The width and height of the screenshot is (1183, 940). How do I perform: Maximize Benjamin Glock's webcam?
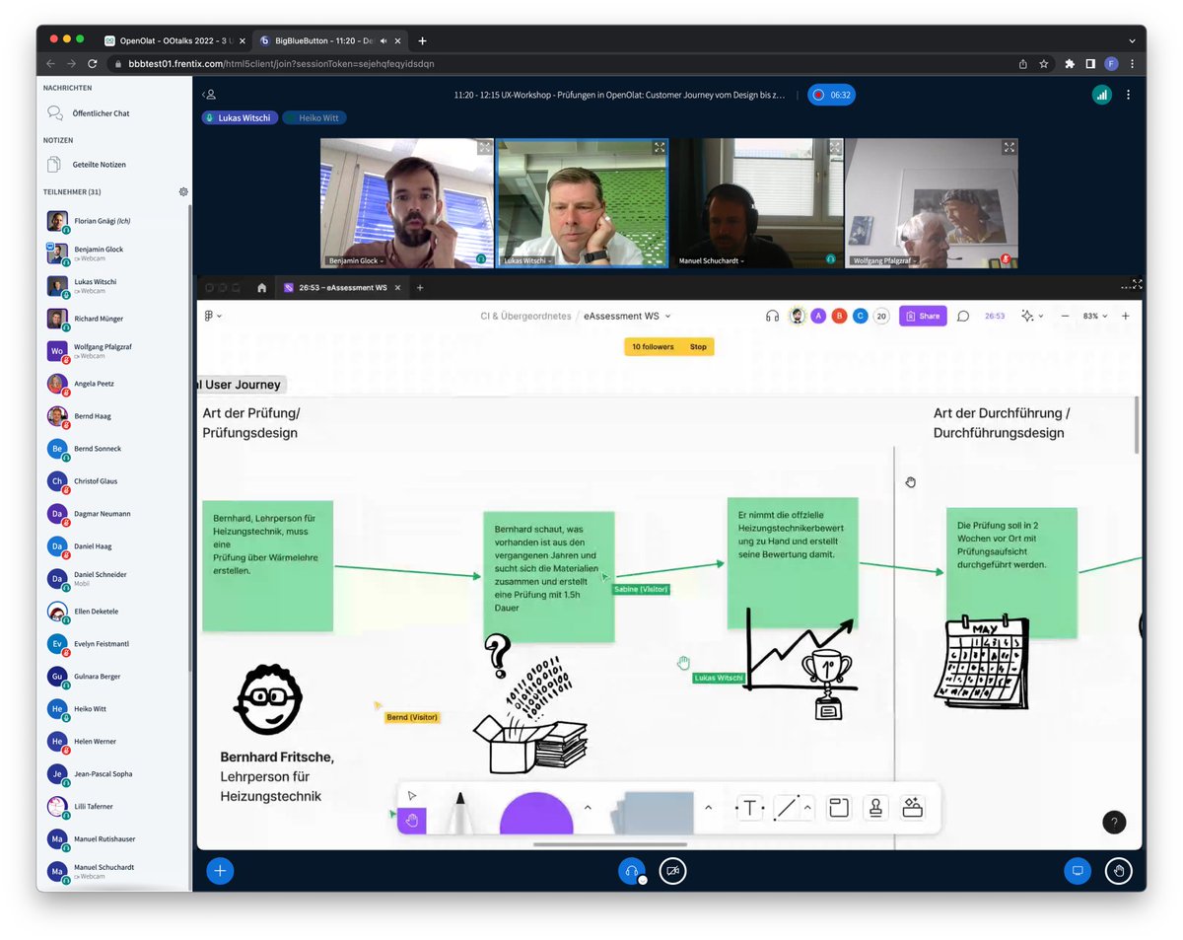tap(484, 147)
